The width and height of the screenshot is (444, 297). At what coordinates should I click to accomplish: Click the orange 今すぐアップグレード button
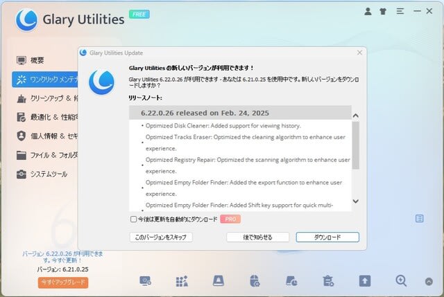63,282
